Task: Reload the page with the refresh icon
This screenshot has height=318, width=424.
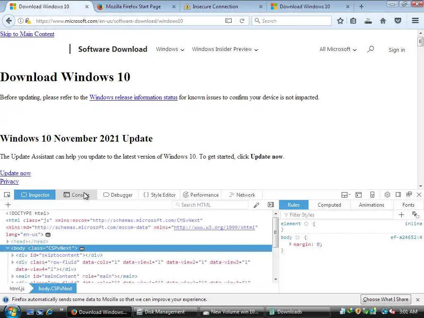Action: coord(242,21)
